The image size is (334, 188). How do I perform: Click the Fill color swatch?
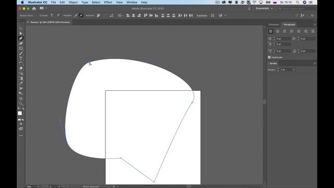20,113
